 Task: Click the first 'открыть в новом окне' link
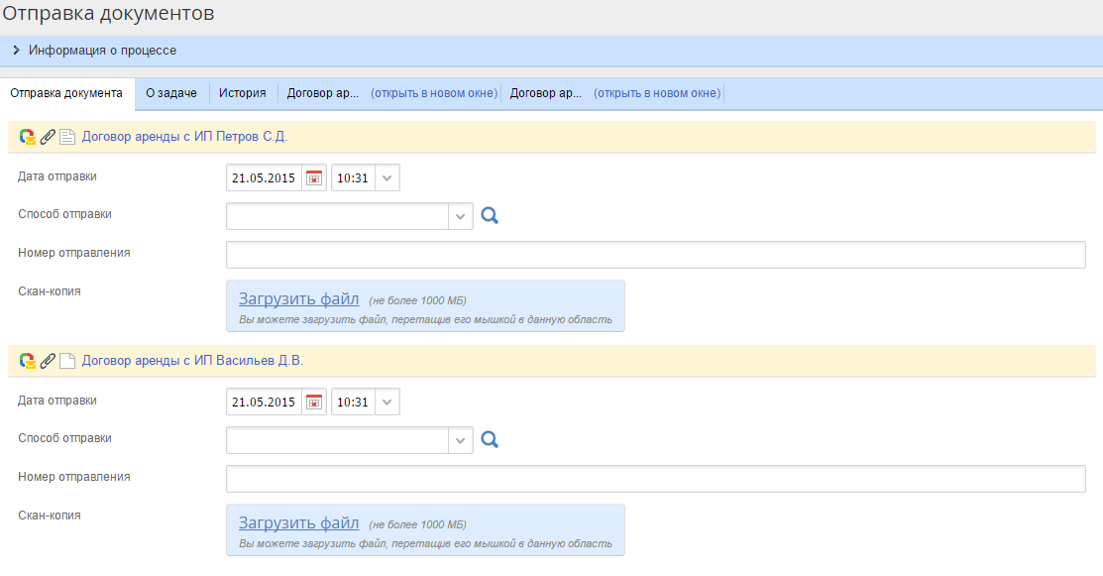434,93
